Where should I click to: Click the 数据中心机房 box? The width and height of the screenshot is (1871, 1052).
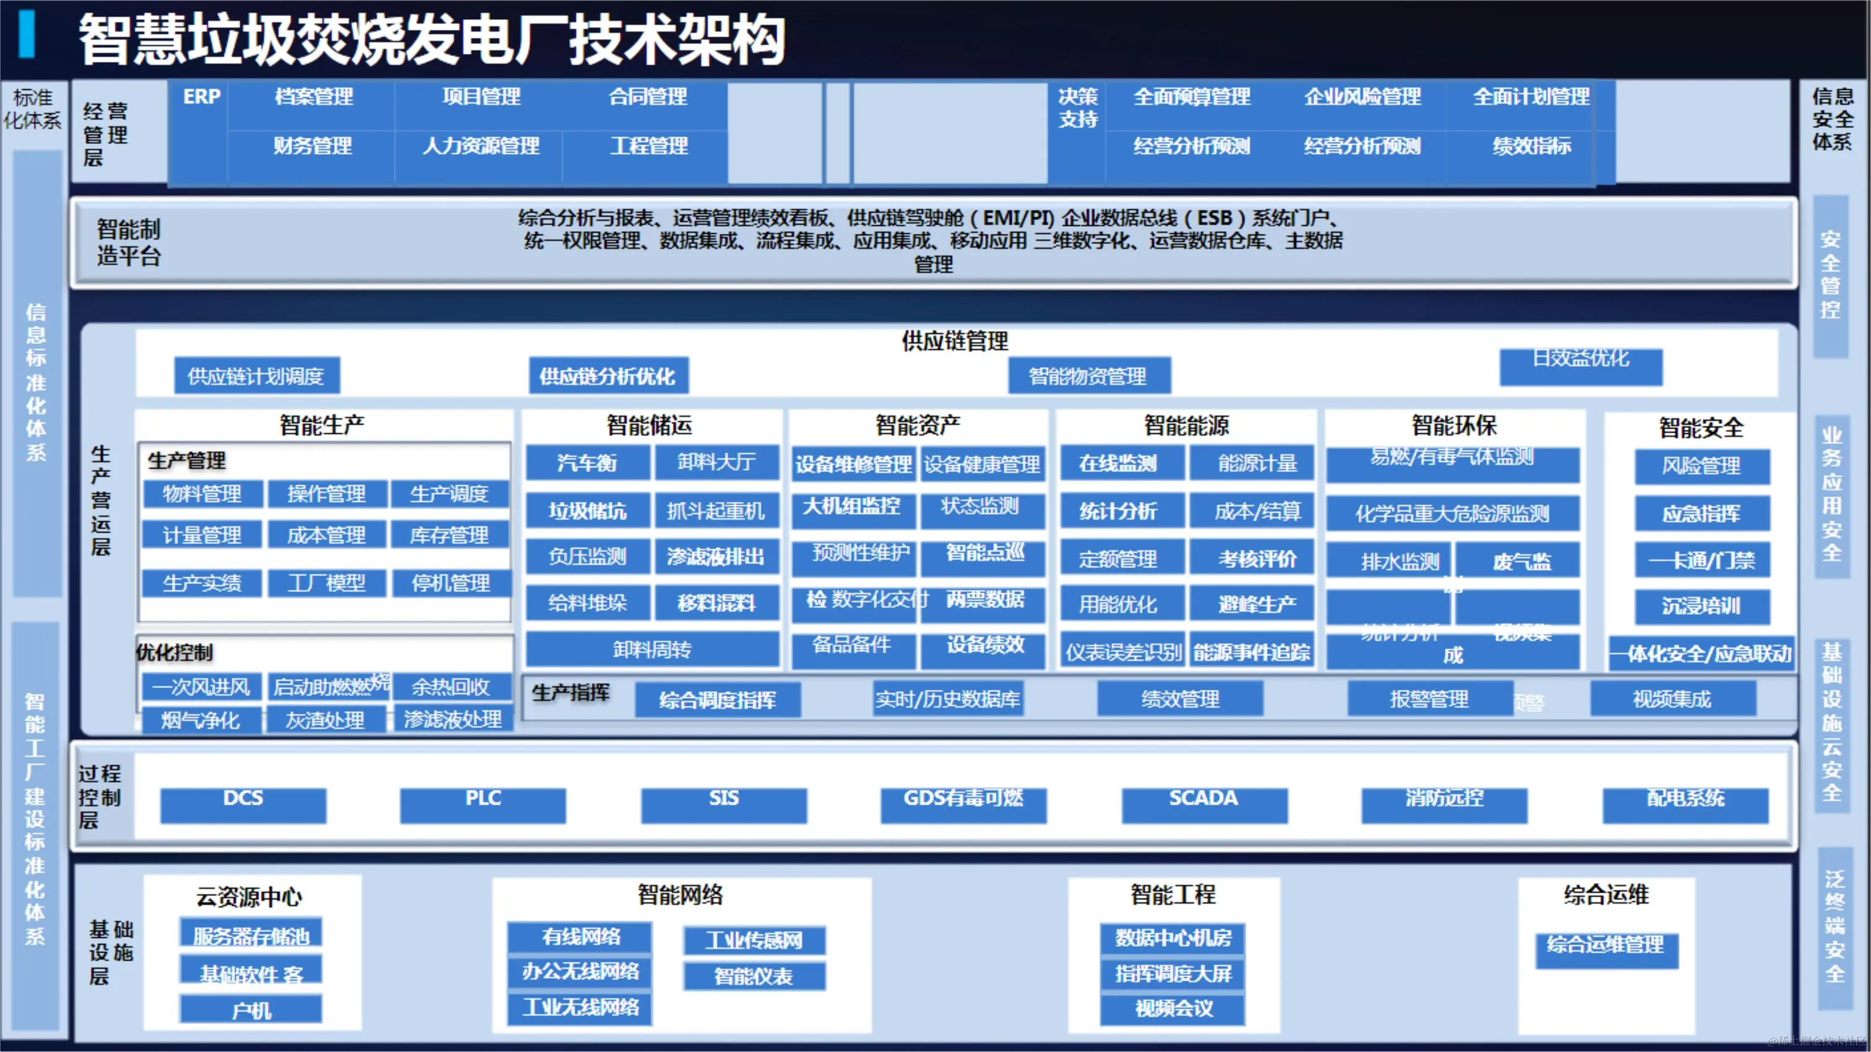point(1173,938)
